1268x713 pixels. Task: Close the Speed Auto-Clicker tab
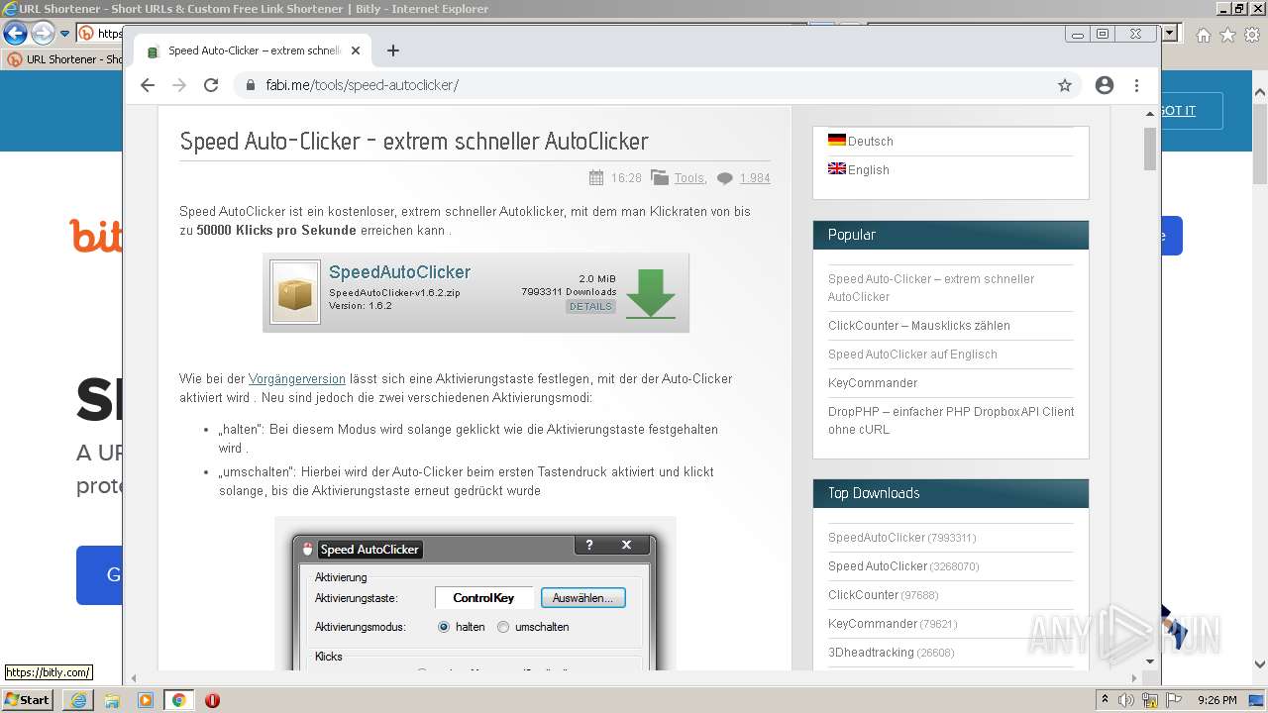356,51
